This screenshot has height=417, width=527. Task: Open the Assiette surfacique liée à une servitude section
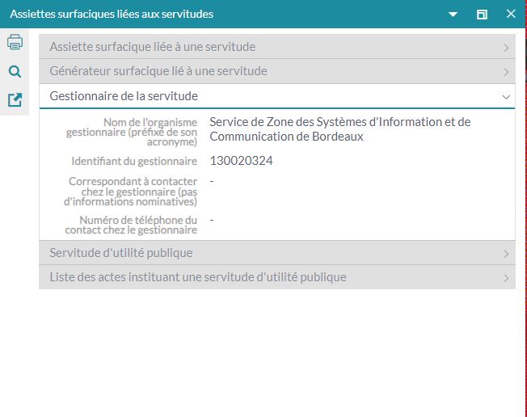152,47
